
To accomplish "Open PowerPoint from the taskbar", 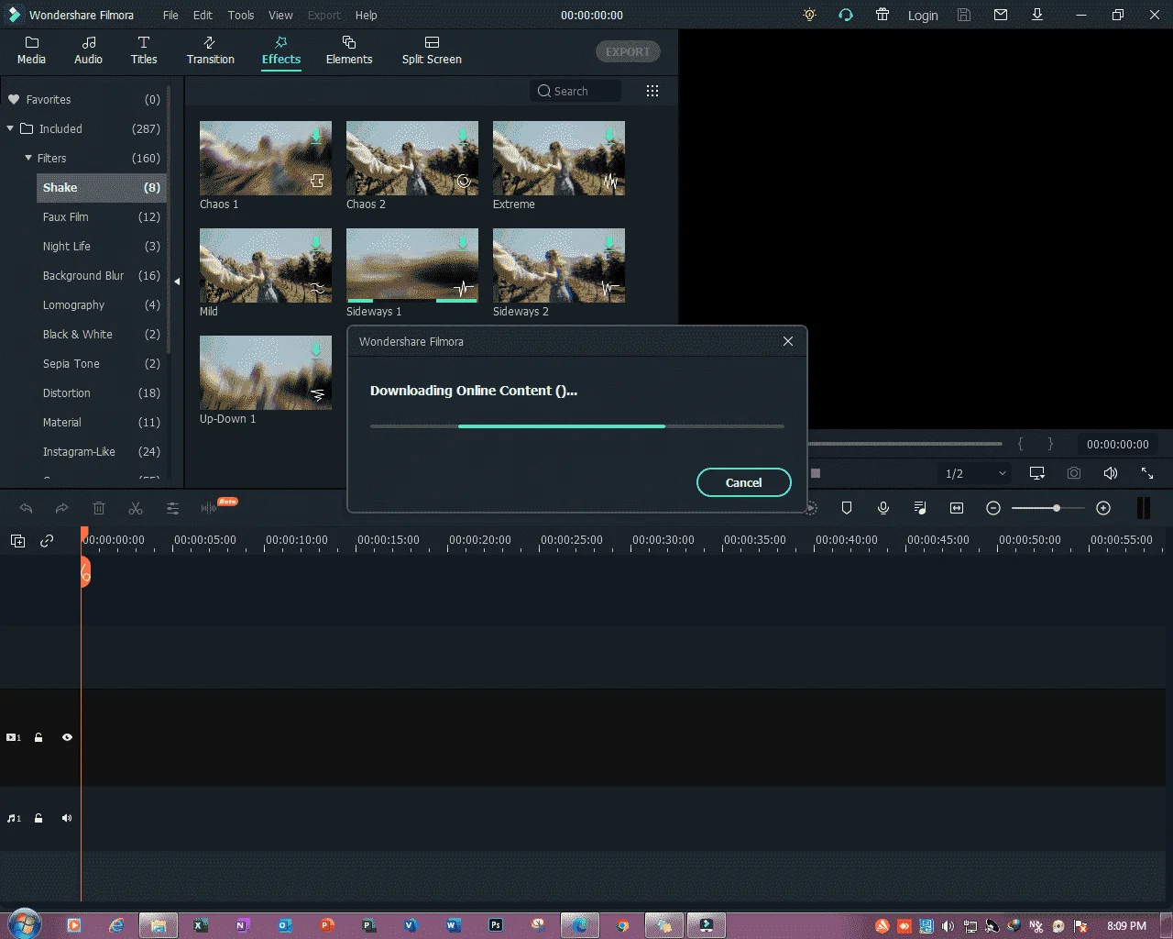I will (x=327, y=925).
